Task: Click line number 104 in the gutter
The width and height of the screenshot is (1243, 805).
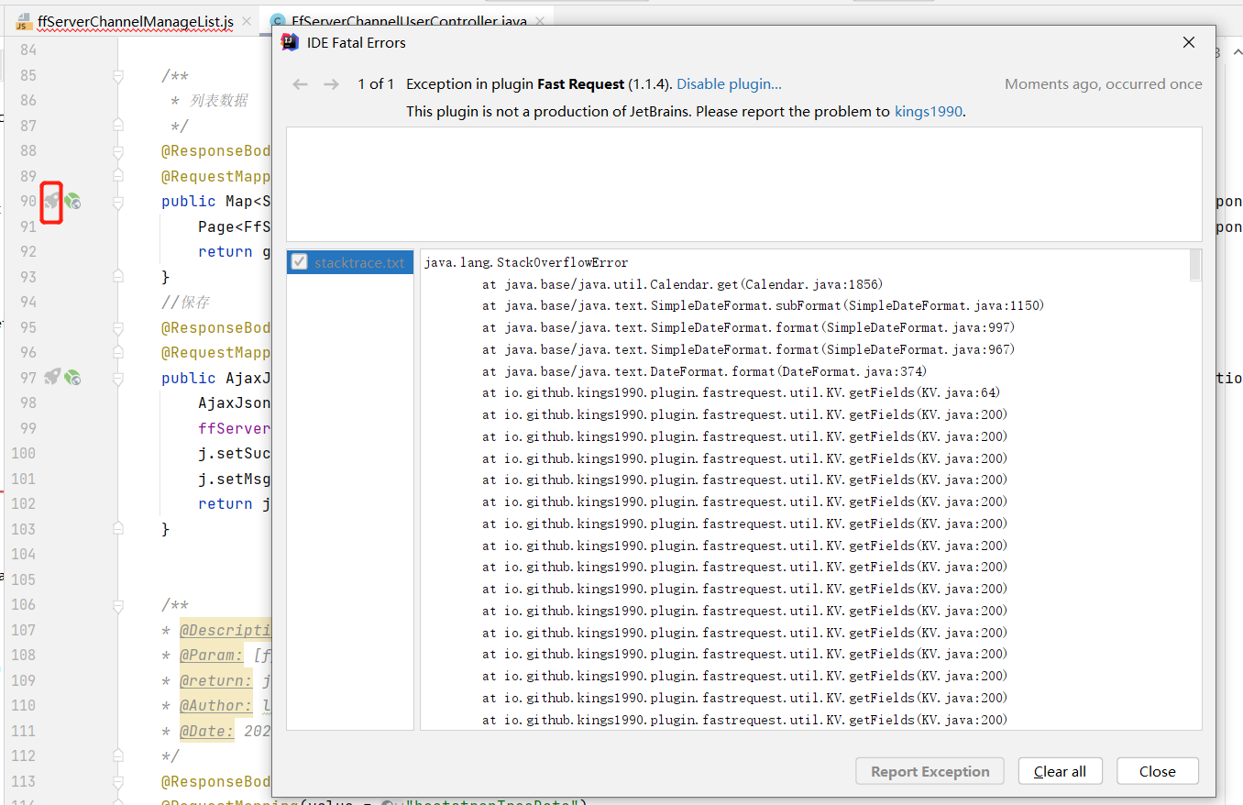Action: (x=23, y=554)
